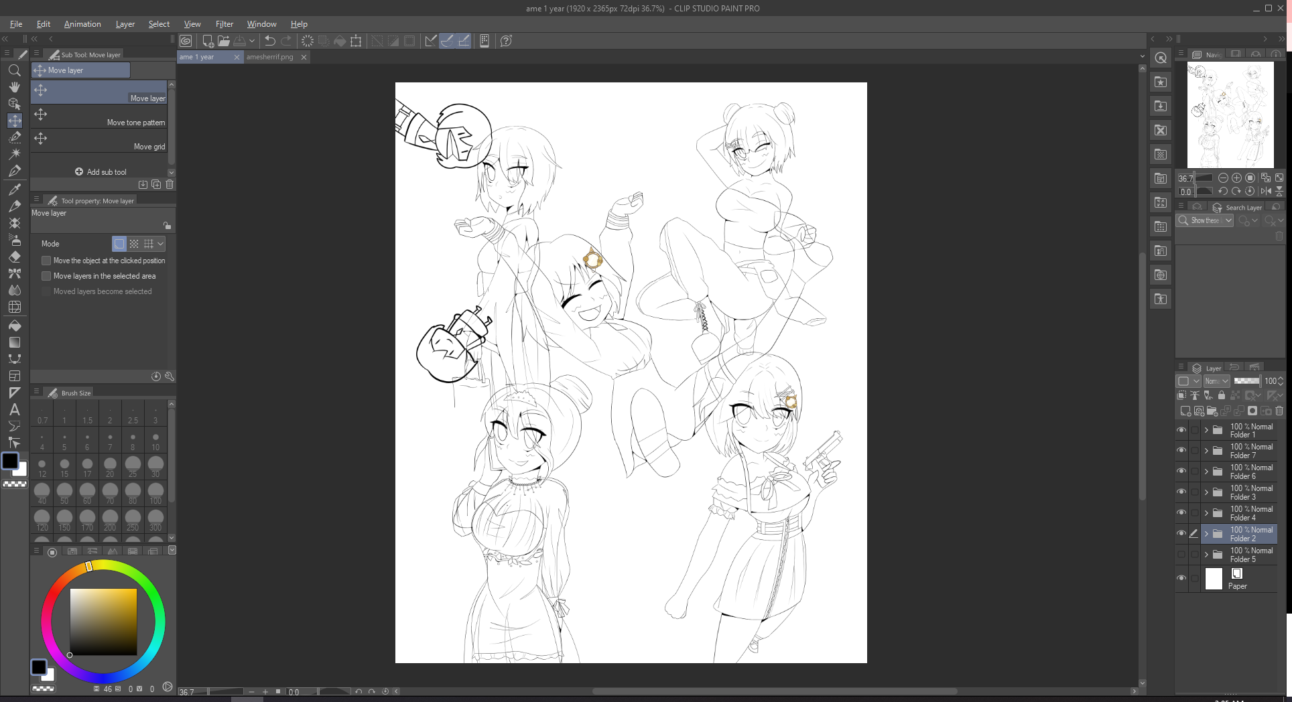Select the Eraser tool
Viewport: 1292px width, 702px height.
coord(14,257)
